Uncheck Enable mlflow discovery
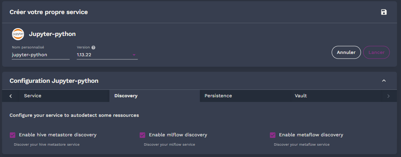This screenshot has width=401, height=157. [x=143, y=135]
